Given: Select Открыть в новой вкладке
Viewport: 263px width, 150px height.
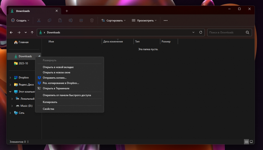Looking at the screenshot, I should coord(58,67).
